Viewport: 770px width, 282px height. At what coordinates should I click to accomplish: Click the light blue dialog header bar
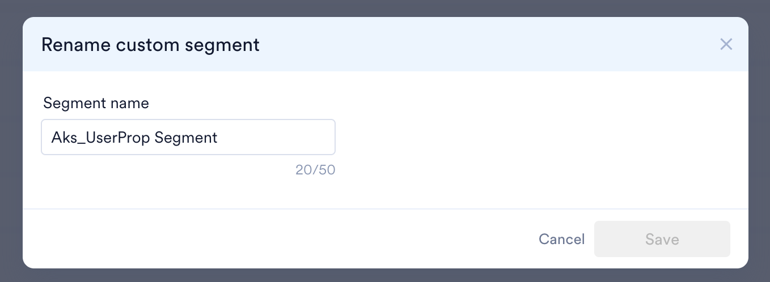tap(454, 44)
